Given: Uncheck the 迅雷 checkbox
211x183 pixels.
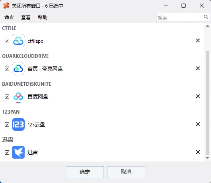Looking at the screenshot, I should [7, 152].
